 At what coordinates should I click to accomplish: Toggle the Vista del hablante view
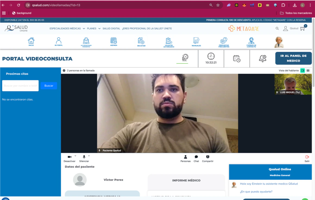click(x=303, y=70)
